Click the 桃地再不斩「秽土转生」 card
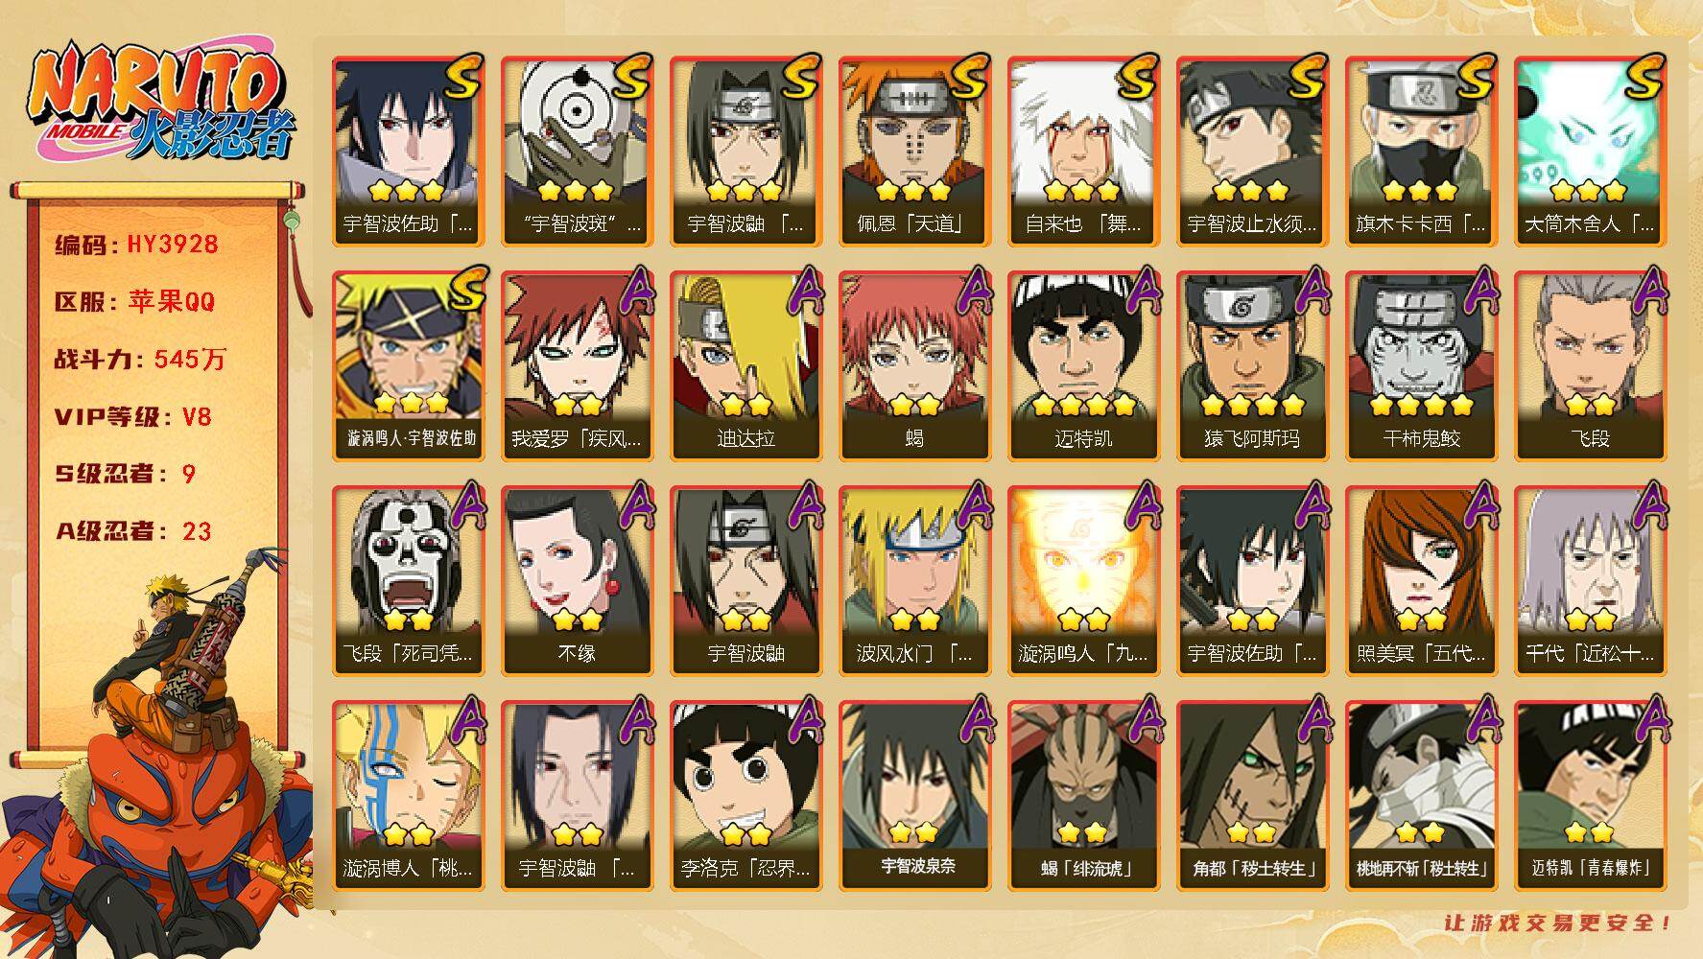This screenshot has width=1703, height=959. click(x=1420, y=795)
